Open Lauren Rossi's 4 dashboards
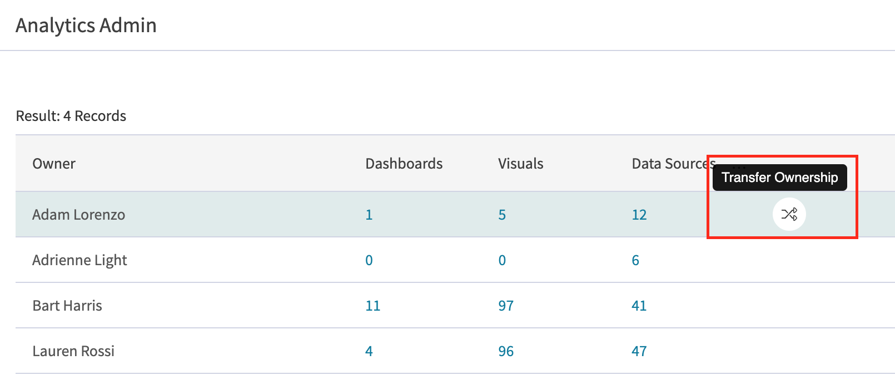The image size is (895, 375). tap(369, 351)
